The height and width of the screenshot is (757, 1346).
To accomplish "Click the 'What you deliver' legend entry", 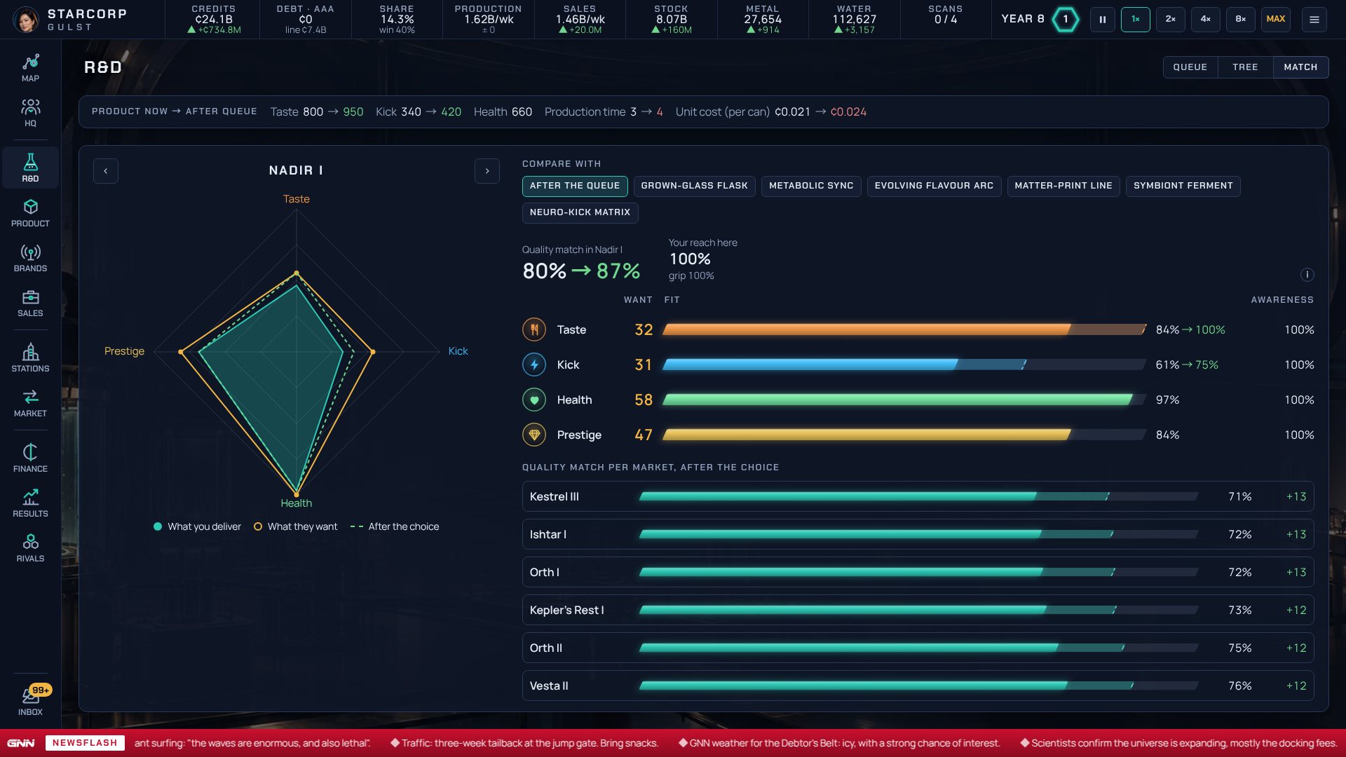I will [197, 526].
